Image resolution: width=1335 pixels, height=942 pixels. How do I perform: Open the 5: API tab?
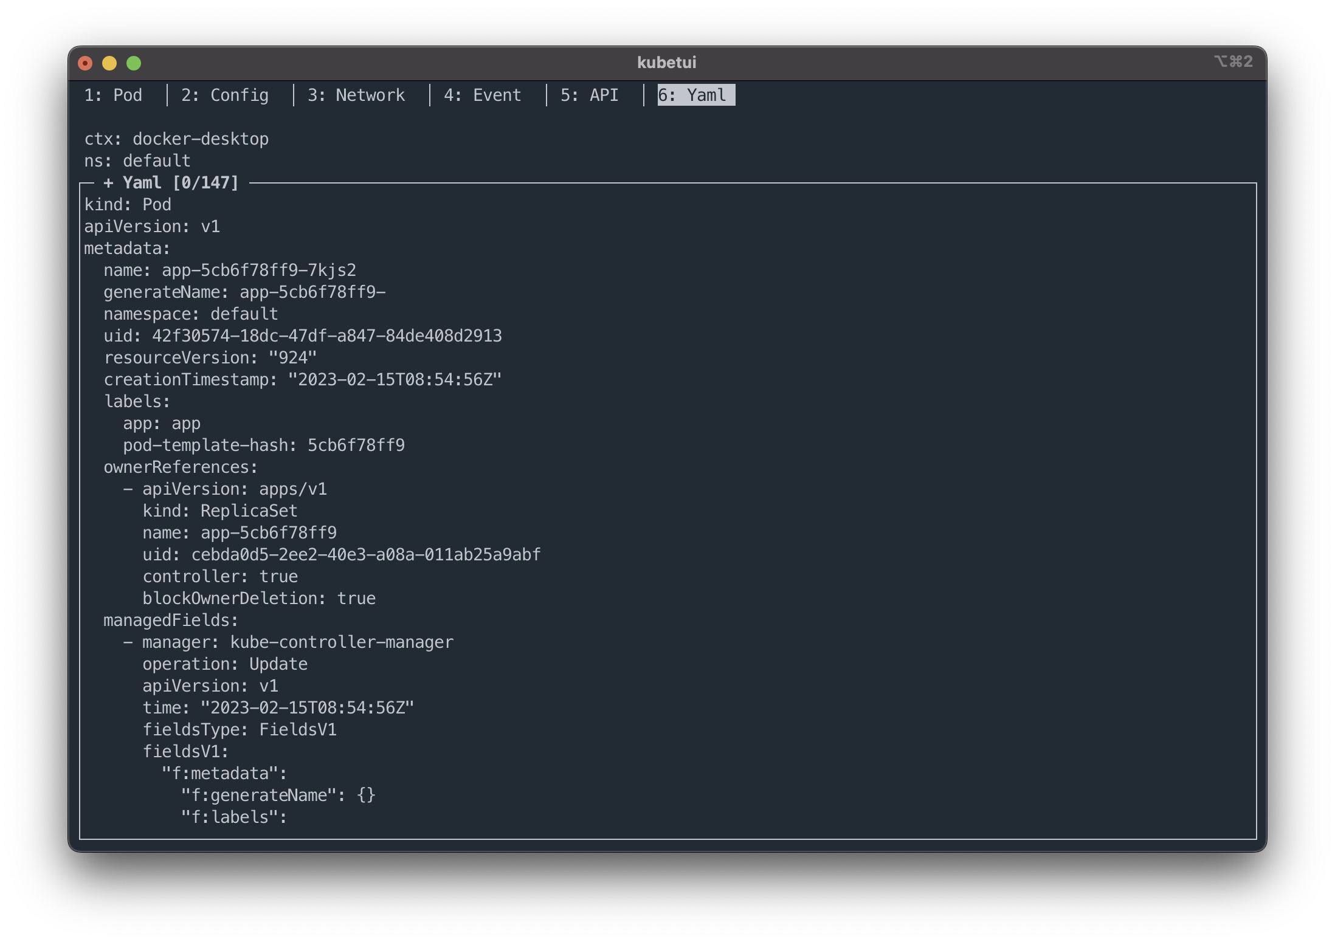point(589,95)
